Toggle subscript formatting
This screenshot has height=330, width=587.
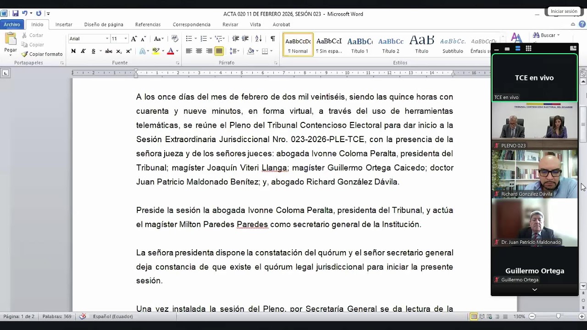(x=119, y=51)
